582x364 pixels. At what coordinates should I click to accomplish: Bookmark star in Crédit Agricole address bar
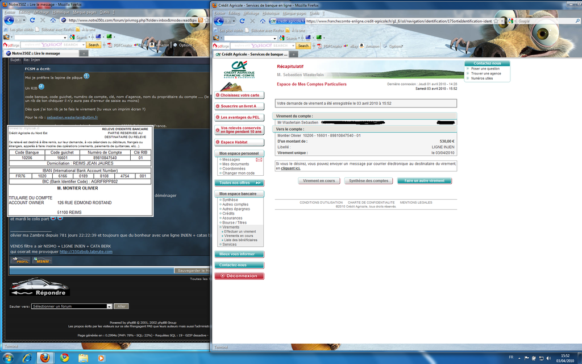coord(496,21)
